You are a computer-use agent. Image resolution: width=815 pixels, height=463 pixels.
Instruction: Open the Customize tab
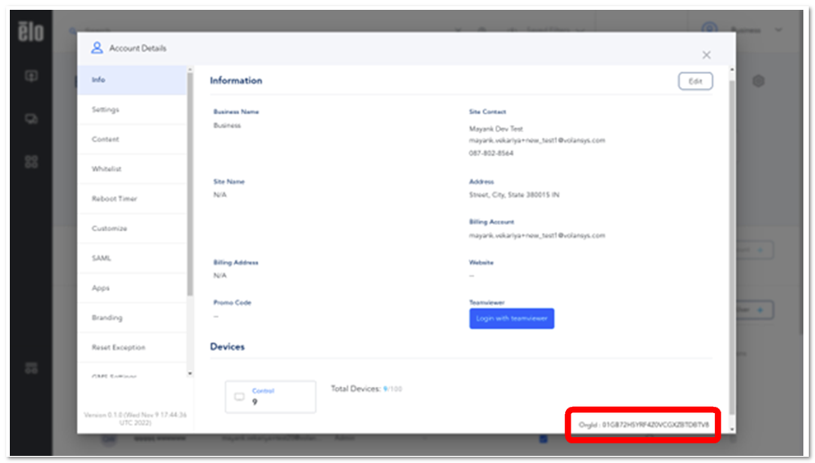pos(132,228)
